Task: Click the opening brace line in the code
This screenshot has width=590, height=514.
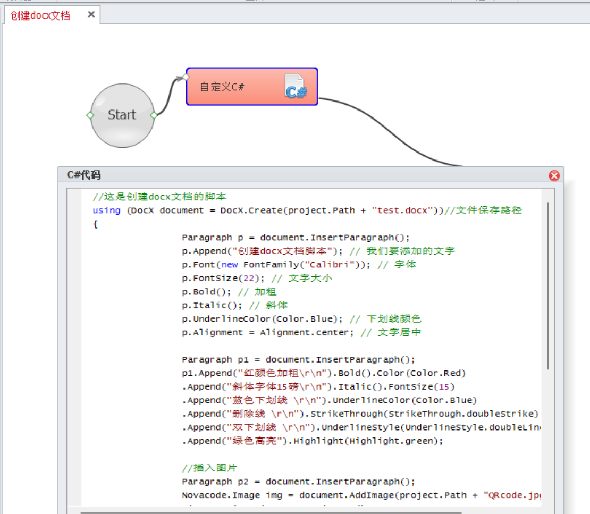Action: (96, 224)
